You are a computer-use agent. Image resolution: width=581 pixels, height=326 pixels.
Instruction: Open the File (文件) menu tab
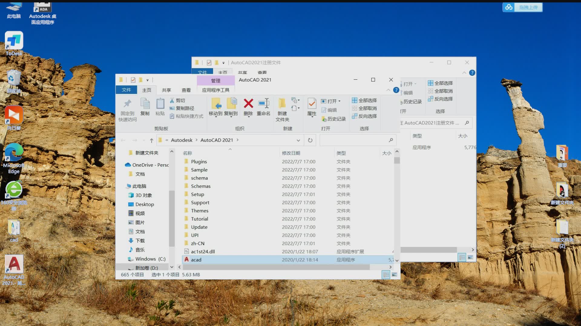click(126, 90)
